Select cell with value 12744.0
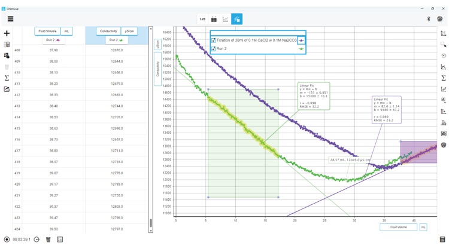449x252 pixels. (x=117, y=106)
